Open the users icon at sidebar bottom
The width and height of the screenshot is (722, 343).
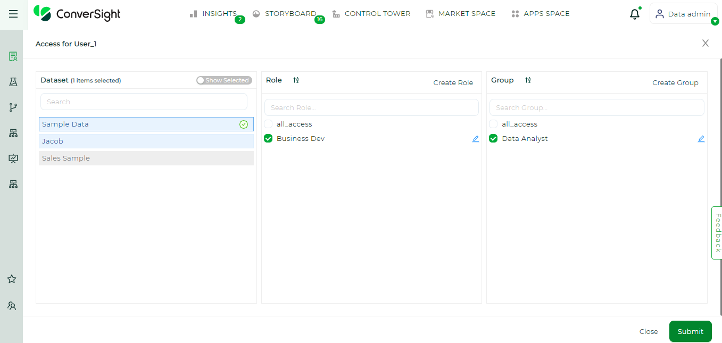[x=12, y=305]
